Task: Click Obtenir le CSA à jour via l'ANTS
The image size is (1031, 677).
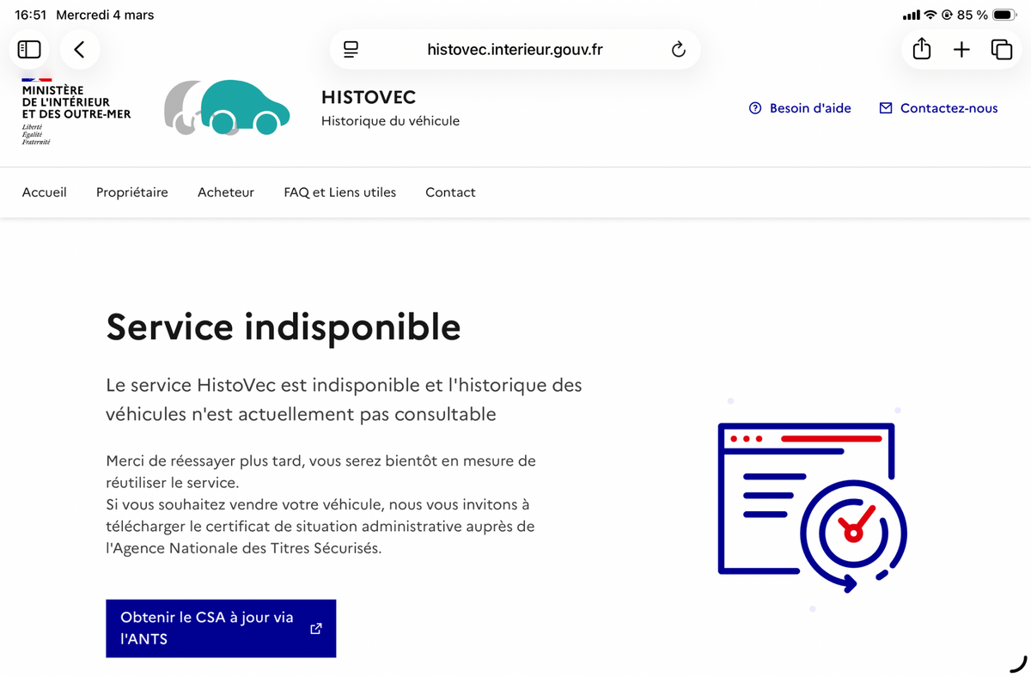Action: click(221, 628)
